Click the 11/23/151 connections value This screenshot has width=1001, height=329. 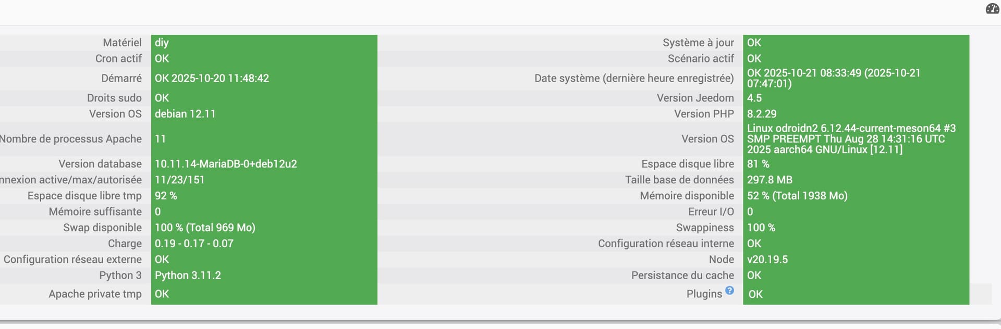(x=180, y=180)
